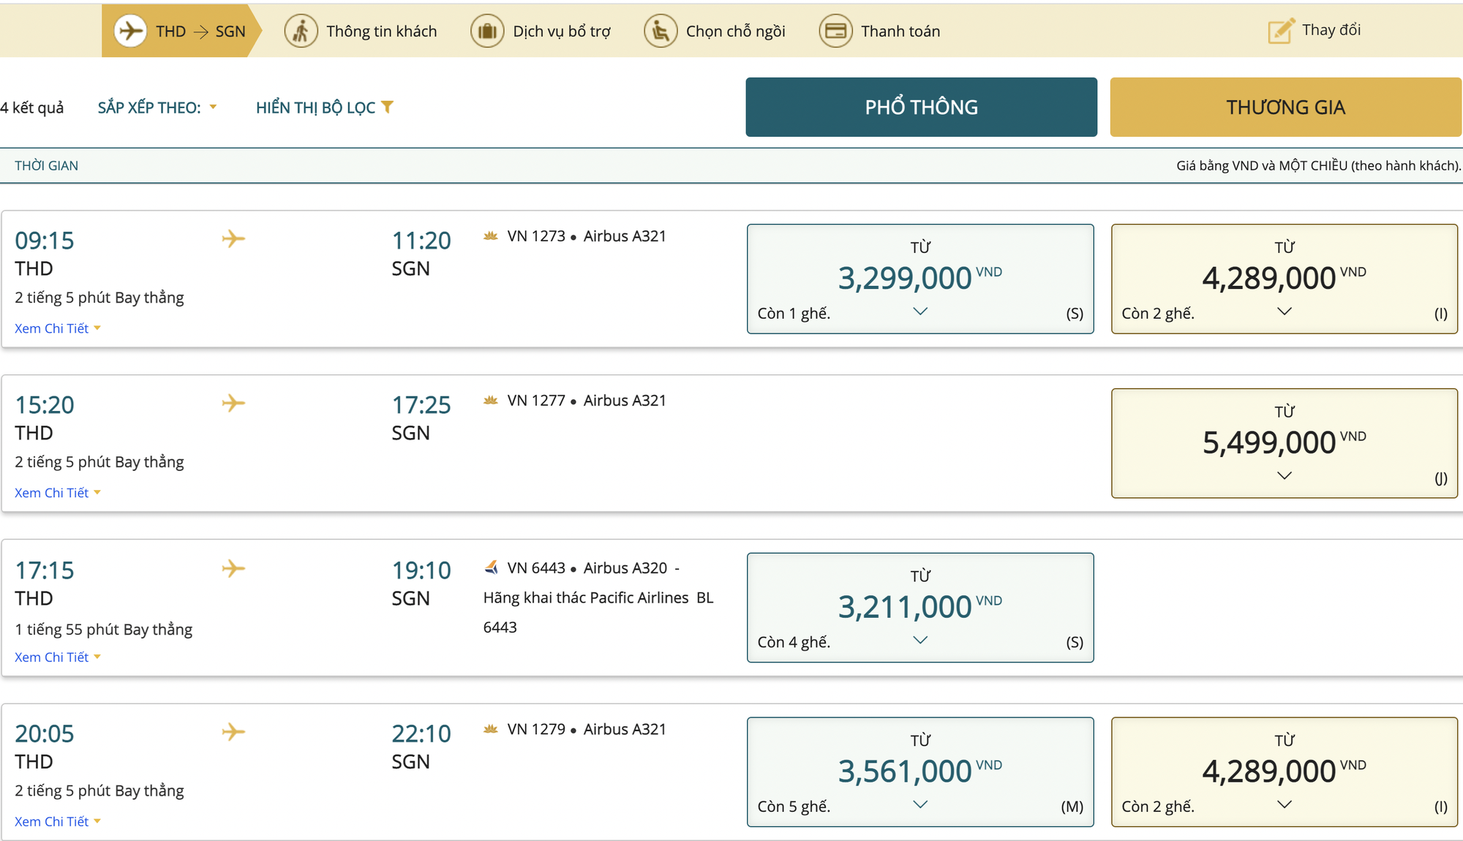Click the VN 1279 Airbus A321 label

(x=587, y=729)
